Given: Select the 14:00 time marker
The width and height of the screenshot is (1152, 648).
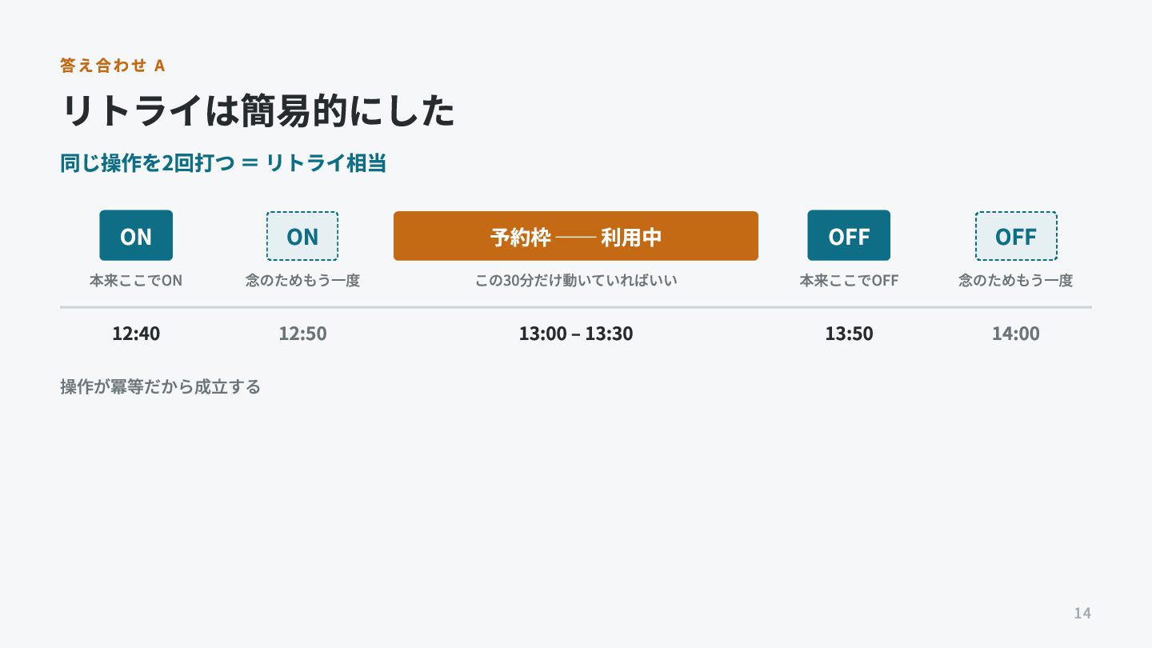Looking at the screenshot, I should click(x=1016, y=334).
